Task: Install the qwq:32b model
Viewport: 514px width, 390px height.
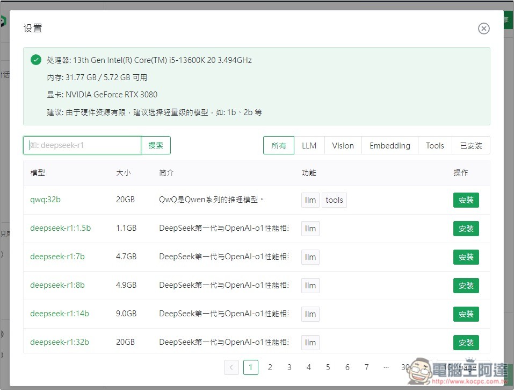Action: pyautogui.click(x=466, y=200)
